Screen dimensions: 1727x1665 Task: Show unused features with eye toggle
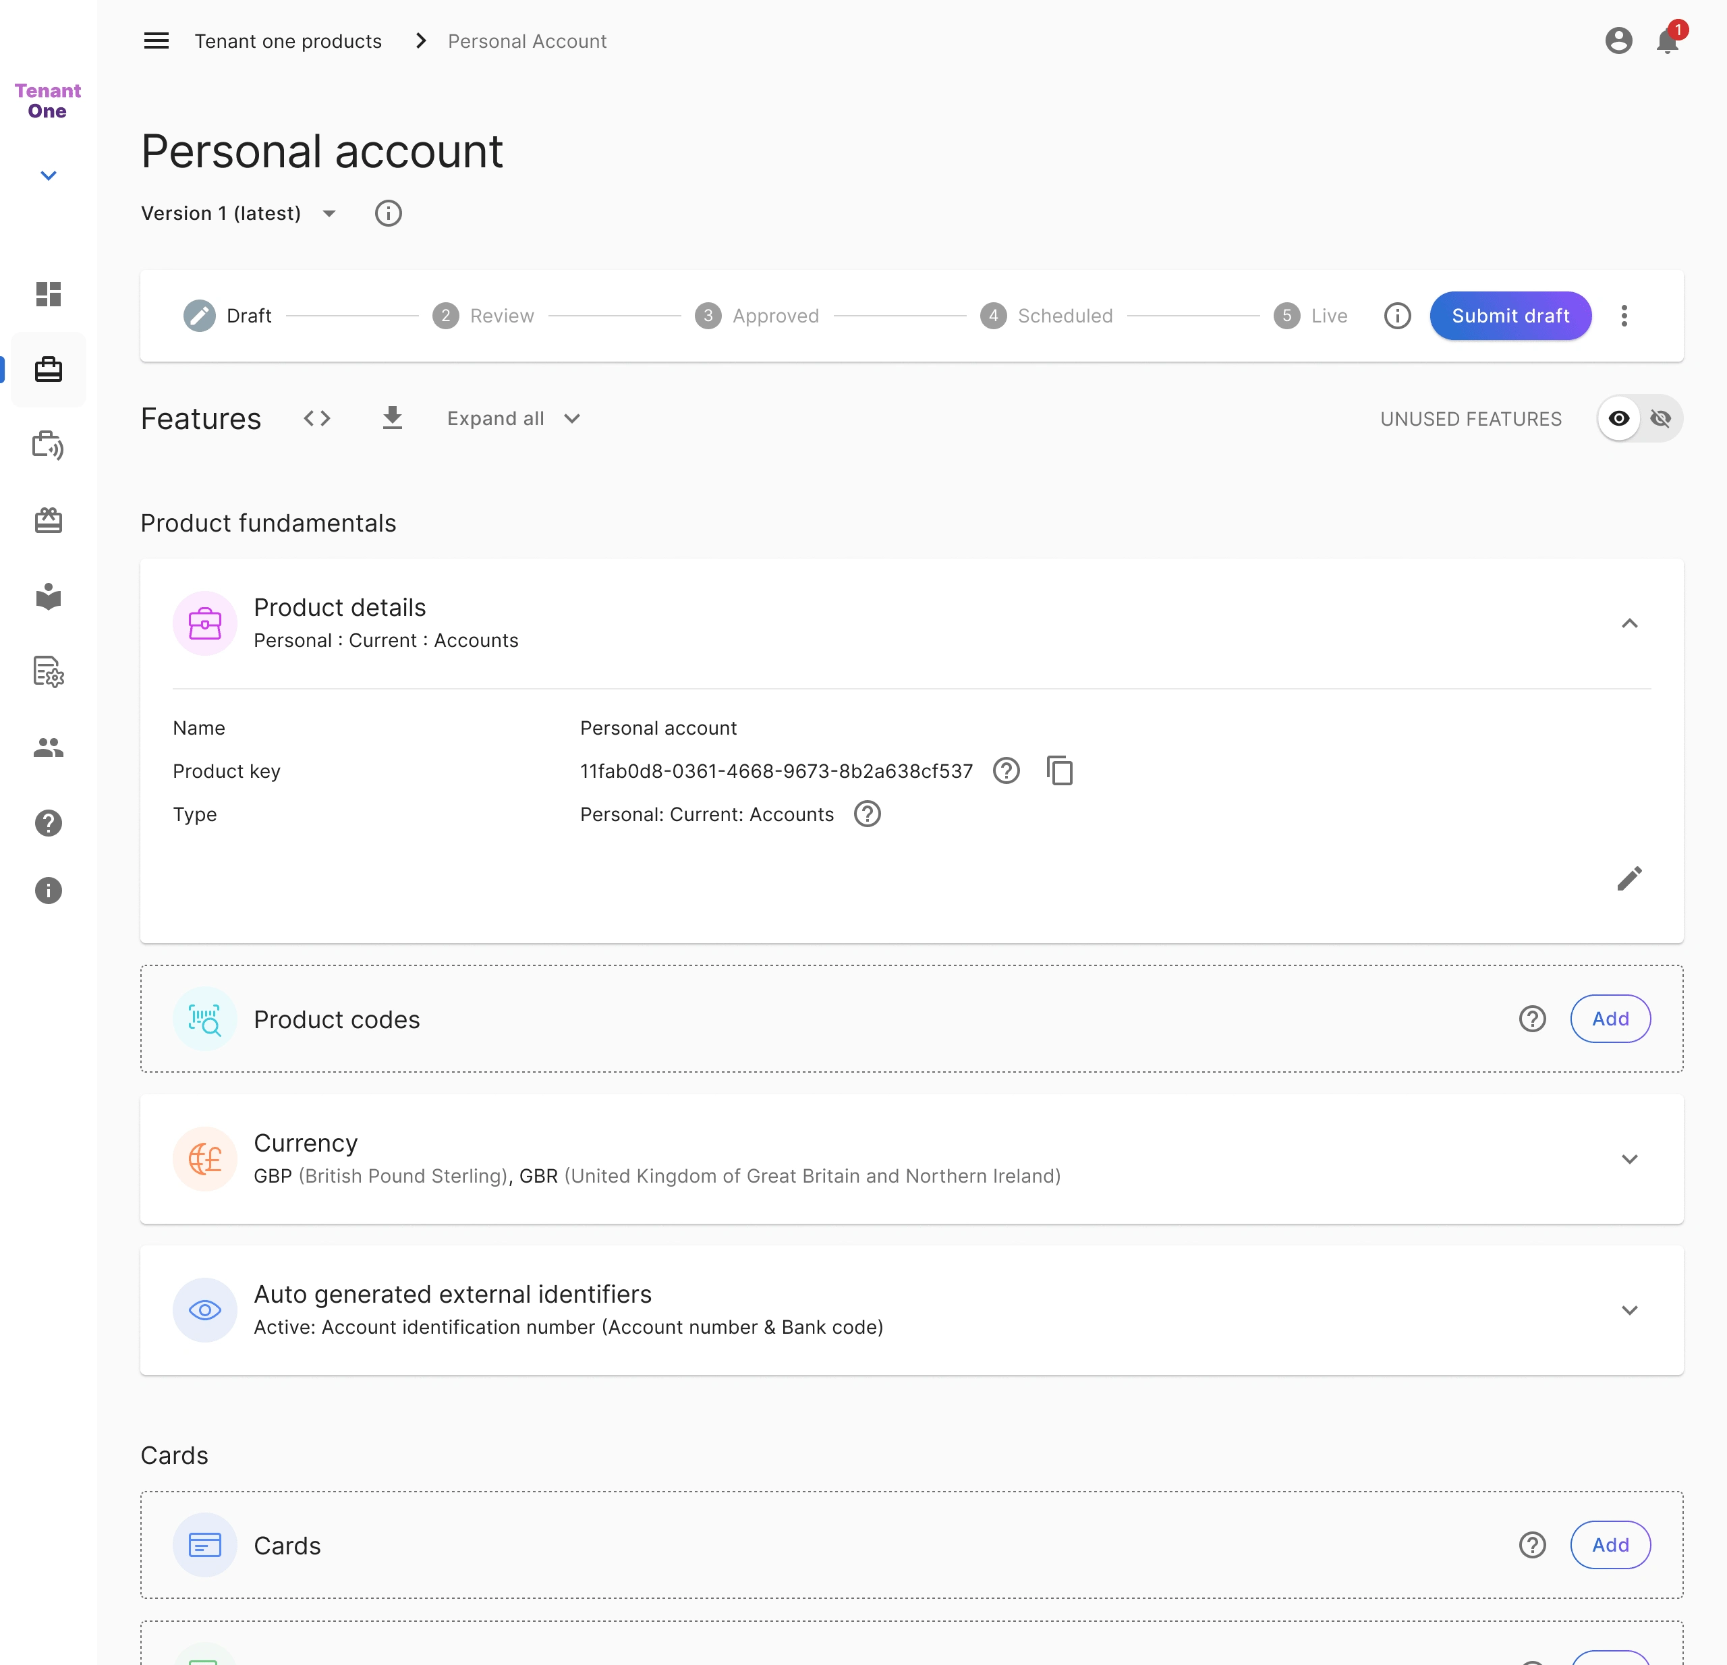coord(1618,418)
